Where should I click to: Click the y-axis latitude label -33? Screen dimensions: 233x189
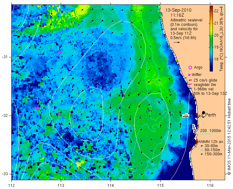click(x=4, y=174)
